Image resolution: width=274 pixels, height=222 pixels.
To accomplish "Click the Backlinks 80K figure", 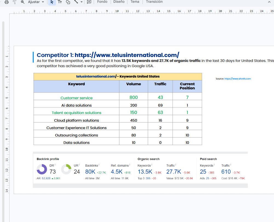I will [x=90, y=172].
